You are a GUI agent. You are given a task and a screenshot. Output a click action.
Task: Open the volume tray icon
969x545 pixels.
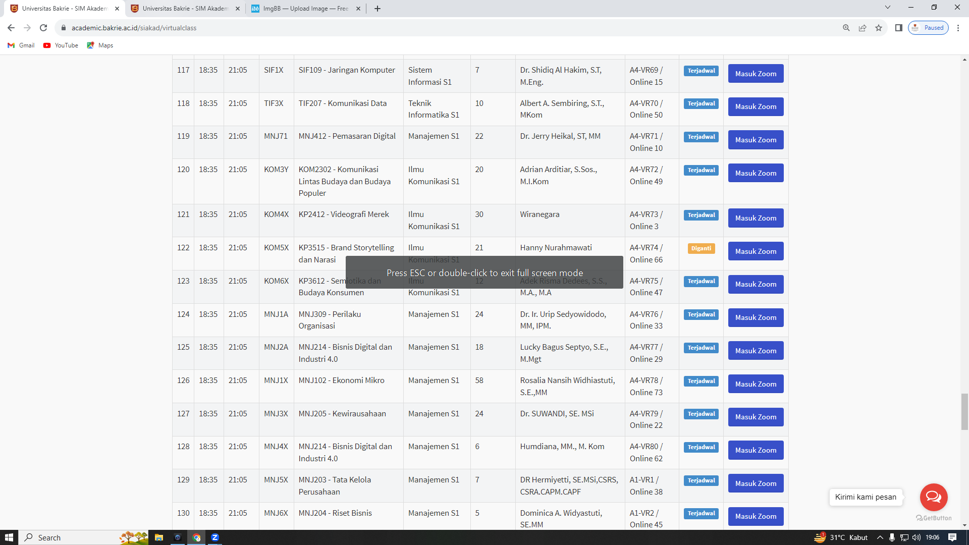pyautogui.click(x=916, y=537)
